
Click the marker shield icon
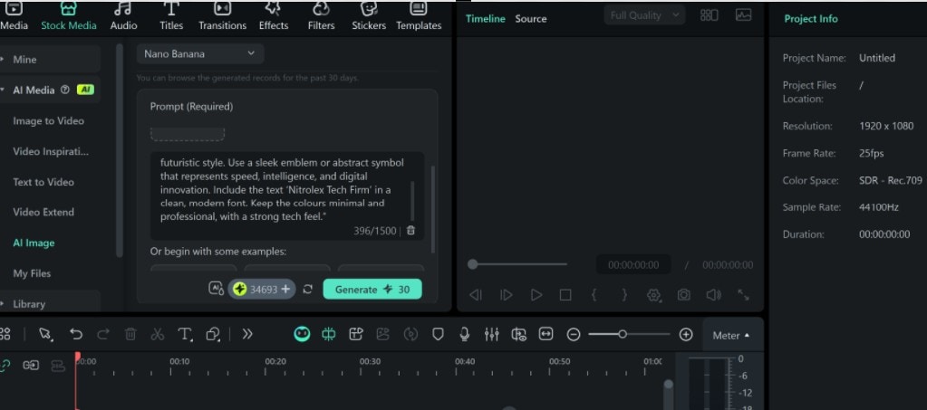(438, 334)
